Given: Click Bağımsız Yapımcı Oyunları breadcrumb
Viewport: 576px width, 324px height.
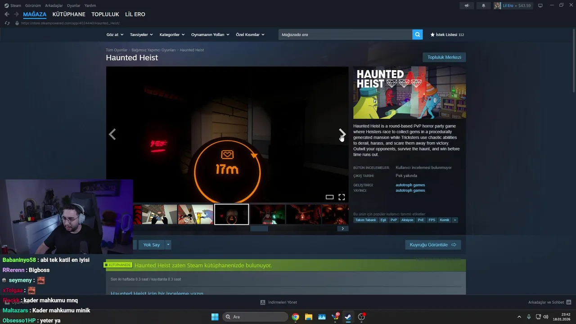Looking at the screenshot, I should pyautogui.click(x=153, y=50).
